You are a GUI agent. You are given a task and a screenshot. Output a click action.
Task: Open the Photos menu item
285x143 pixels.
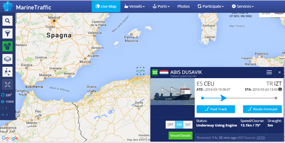(x=183, y=6)
